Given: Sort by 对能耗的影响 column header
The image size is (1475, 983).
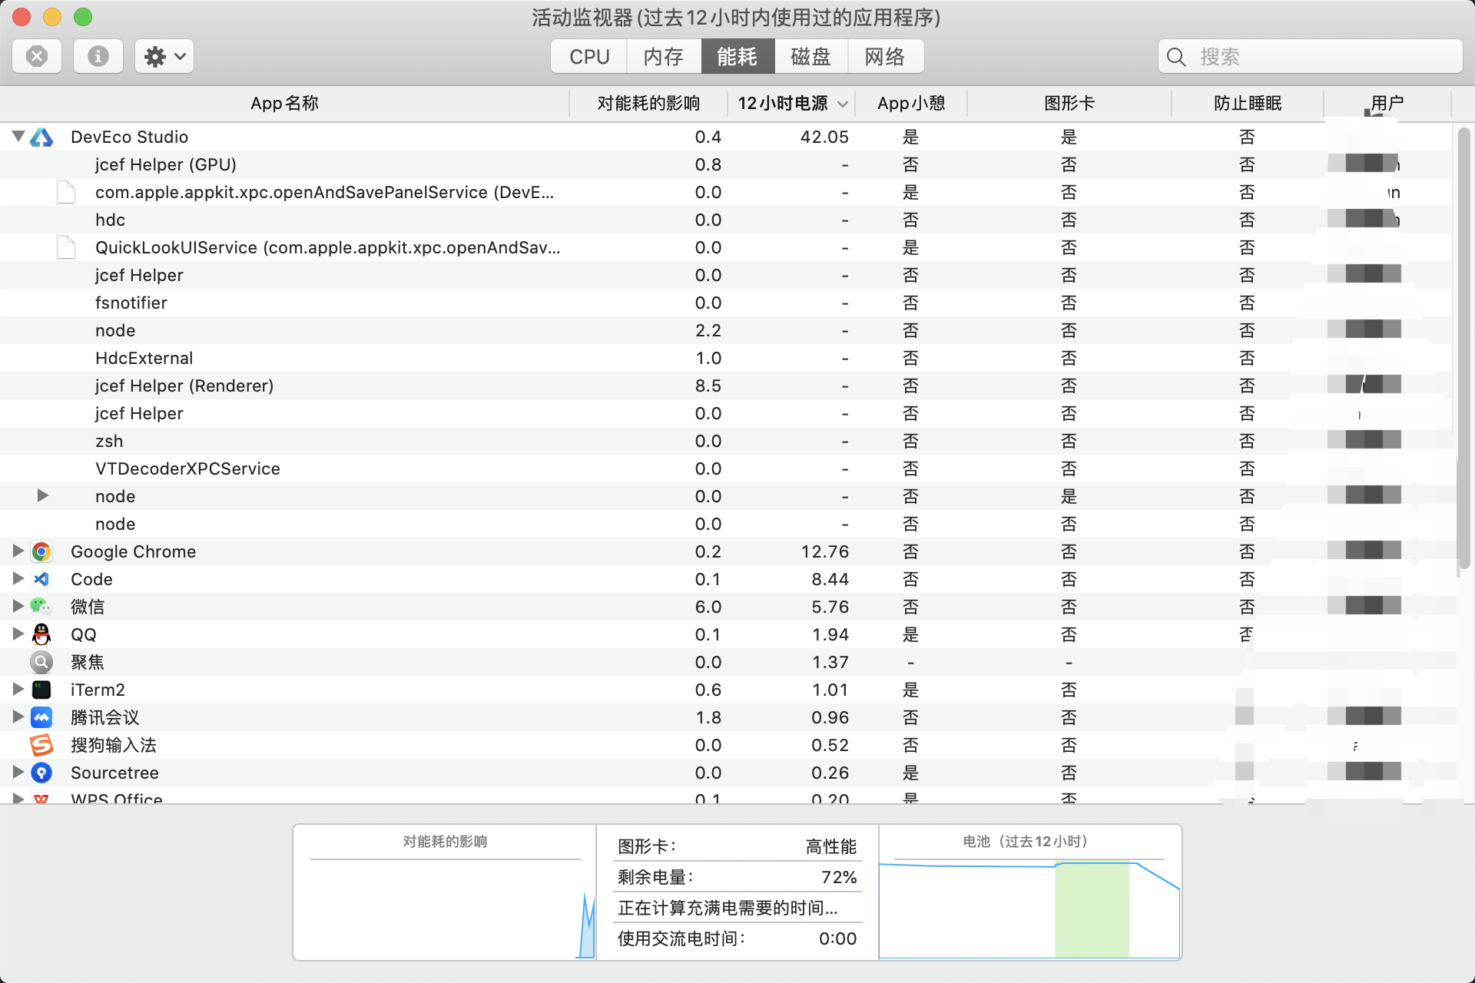Looking at the screenshot, I should (648, 104).
